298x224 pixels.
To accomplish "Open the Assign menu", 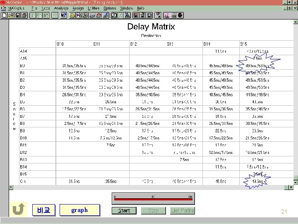I will 78,8.
